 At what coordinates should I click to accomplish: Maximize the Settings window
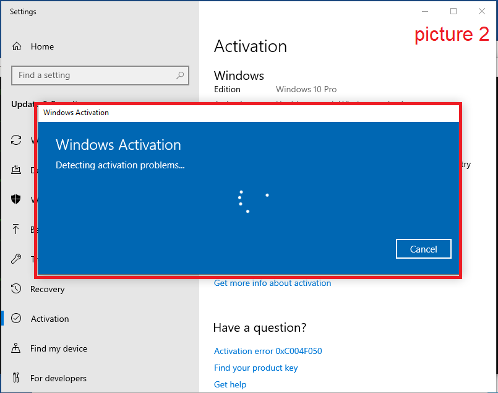[x=453, y=11]
